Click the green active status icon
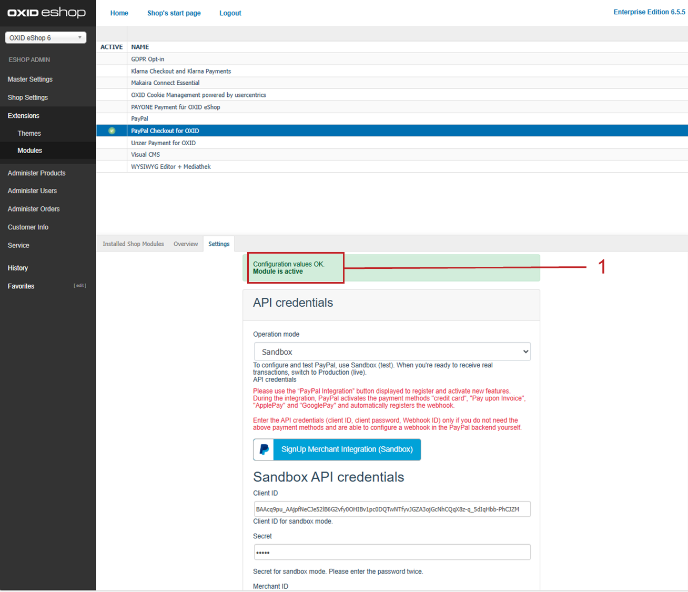The height and width of the screenshot is (592, 688). coord(112,131)
